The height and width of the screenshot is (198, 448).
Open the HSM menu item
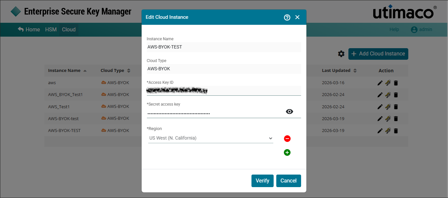[x=51, y=29]
